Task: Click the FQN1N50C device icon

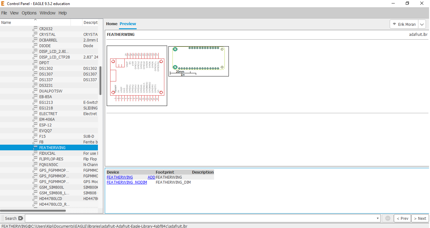Action: (x=35, y=164)
